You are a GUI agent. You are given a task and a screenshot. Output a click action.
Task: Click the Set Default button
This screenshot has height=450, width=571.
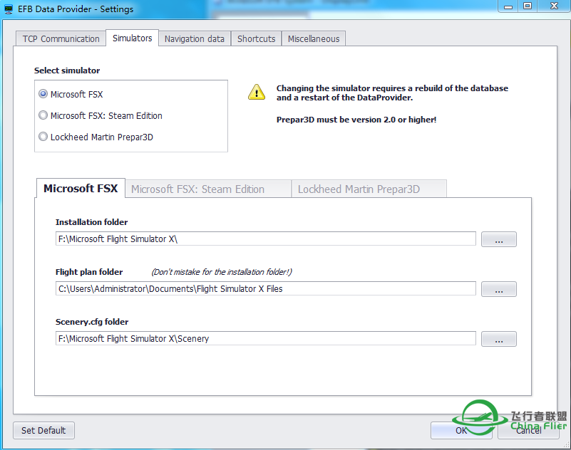tap(43, 430)
